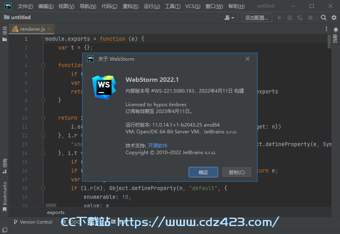Image resolution: width=340 pixels, height=234 pixels.
Task: Click the Debug bug icon
Action: click(x=290, y=18)
